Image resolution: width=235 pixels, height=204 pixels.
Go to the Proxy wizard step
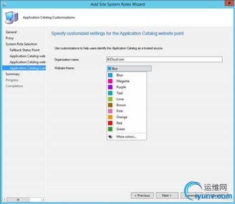(9, 38)
